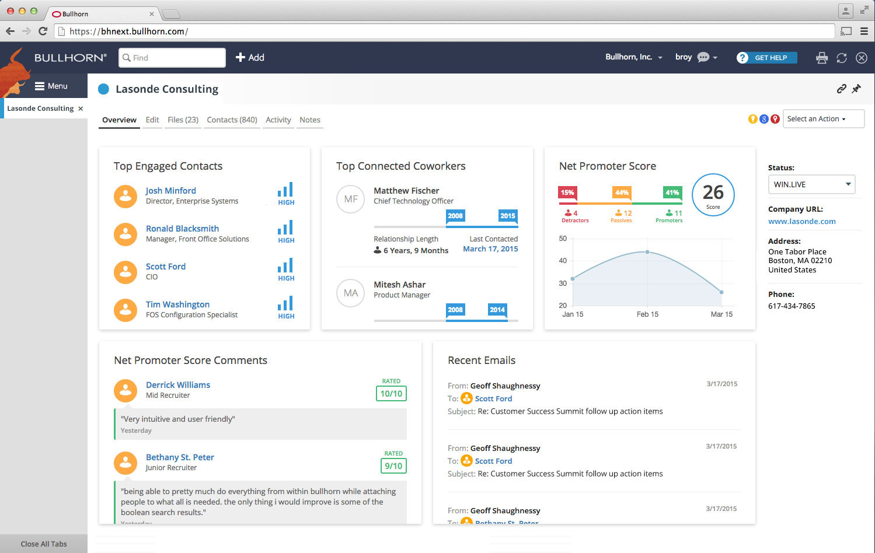Expand the broy user dropdown arrow
Screen dimensions: 875x553
point(715,58)
